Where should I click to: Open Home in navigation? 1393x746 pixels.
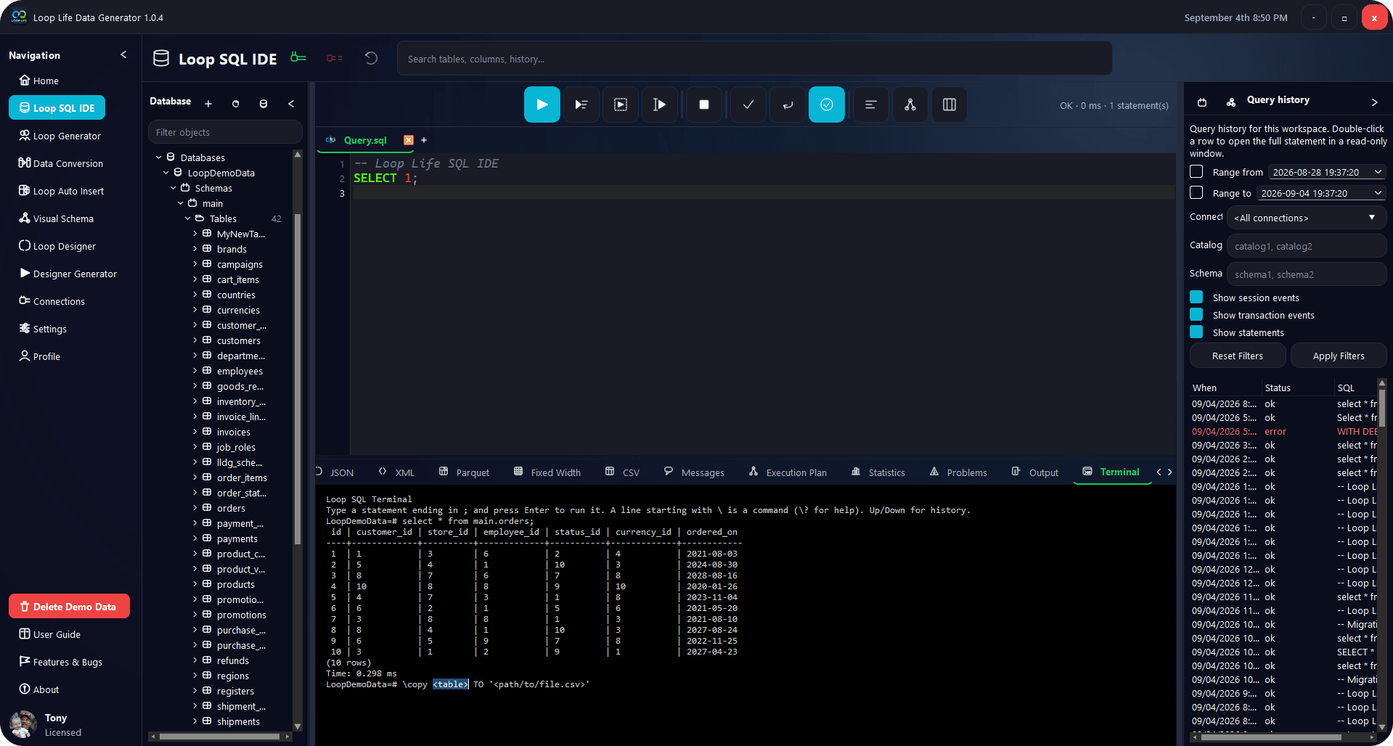(x=38, y=81)
